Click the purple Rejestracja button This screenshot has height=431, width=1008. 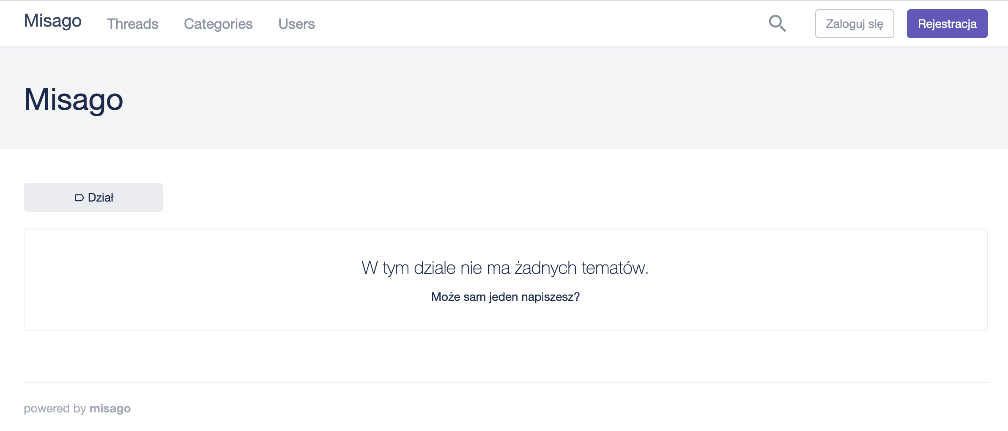pyautogui.click(x=947, y=24)
